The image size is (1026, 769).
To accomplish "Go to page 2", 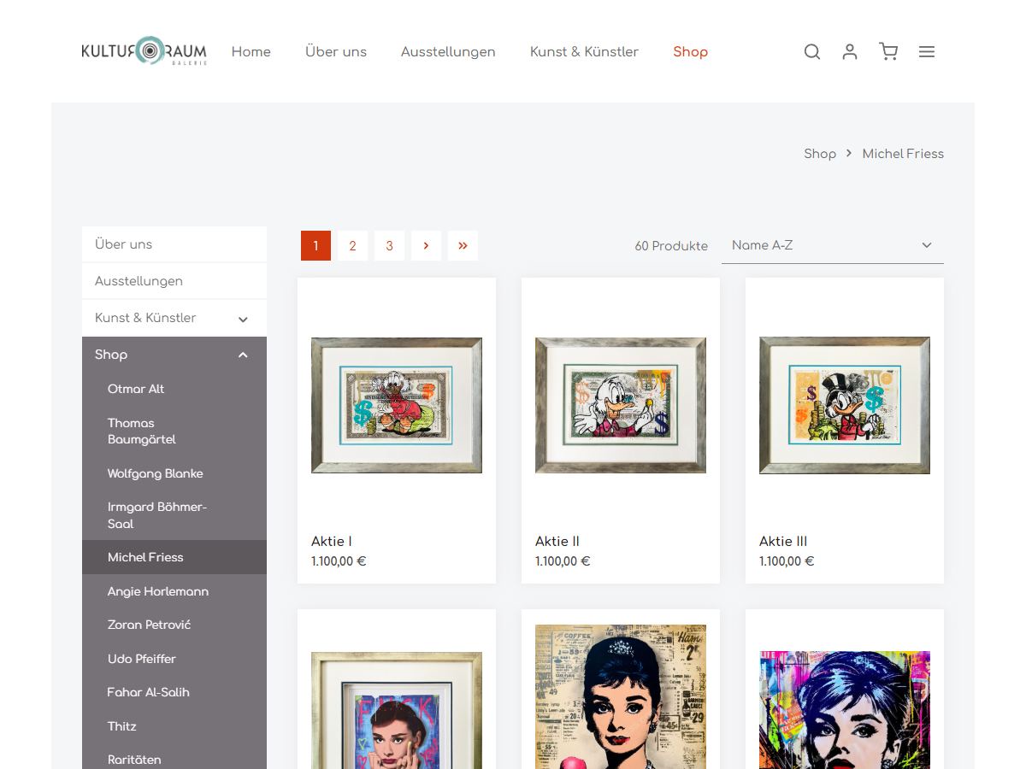I will [352, 246].
